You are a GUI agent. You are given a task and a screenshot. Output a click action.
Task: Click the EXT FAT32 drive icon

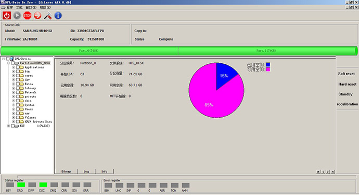17,126
